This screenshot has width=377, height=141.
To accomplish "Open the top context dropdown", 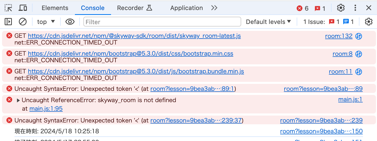I will (46, 22).
